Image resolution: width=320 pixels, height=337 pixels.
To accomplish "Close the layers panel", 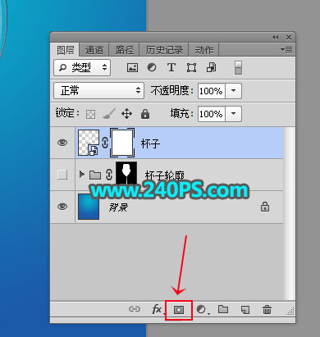I will coord(289,37).
